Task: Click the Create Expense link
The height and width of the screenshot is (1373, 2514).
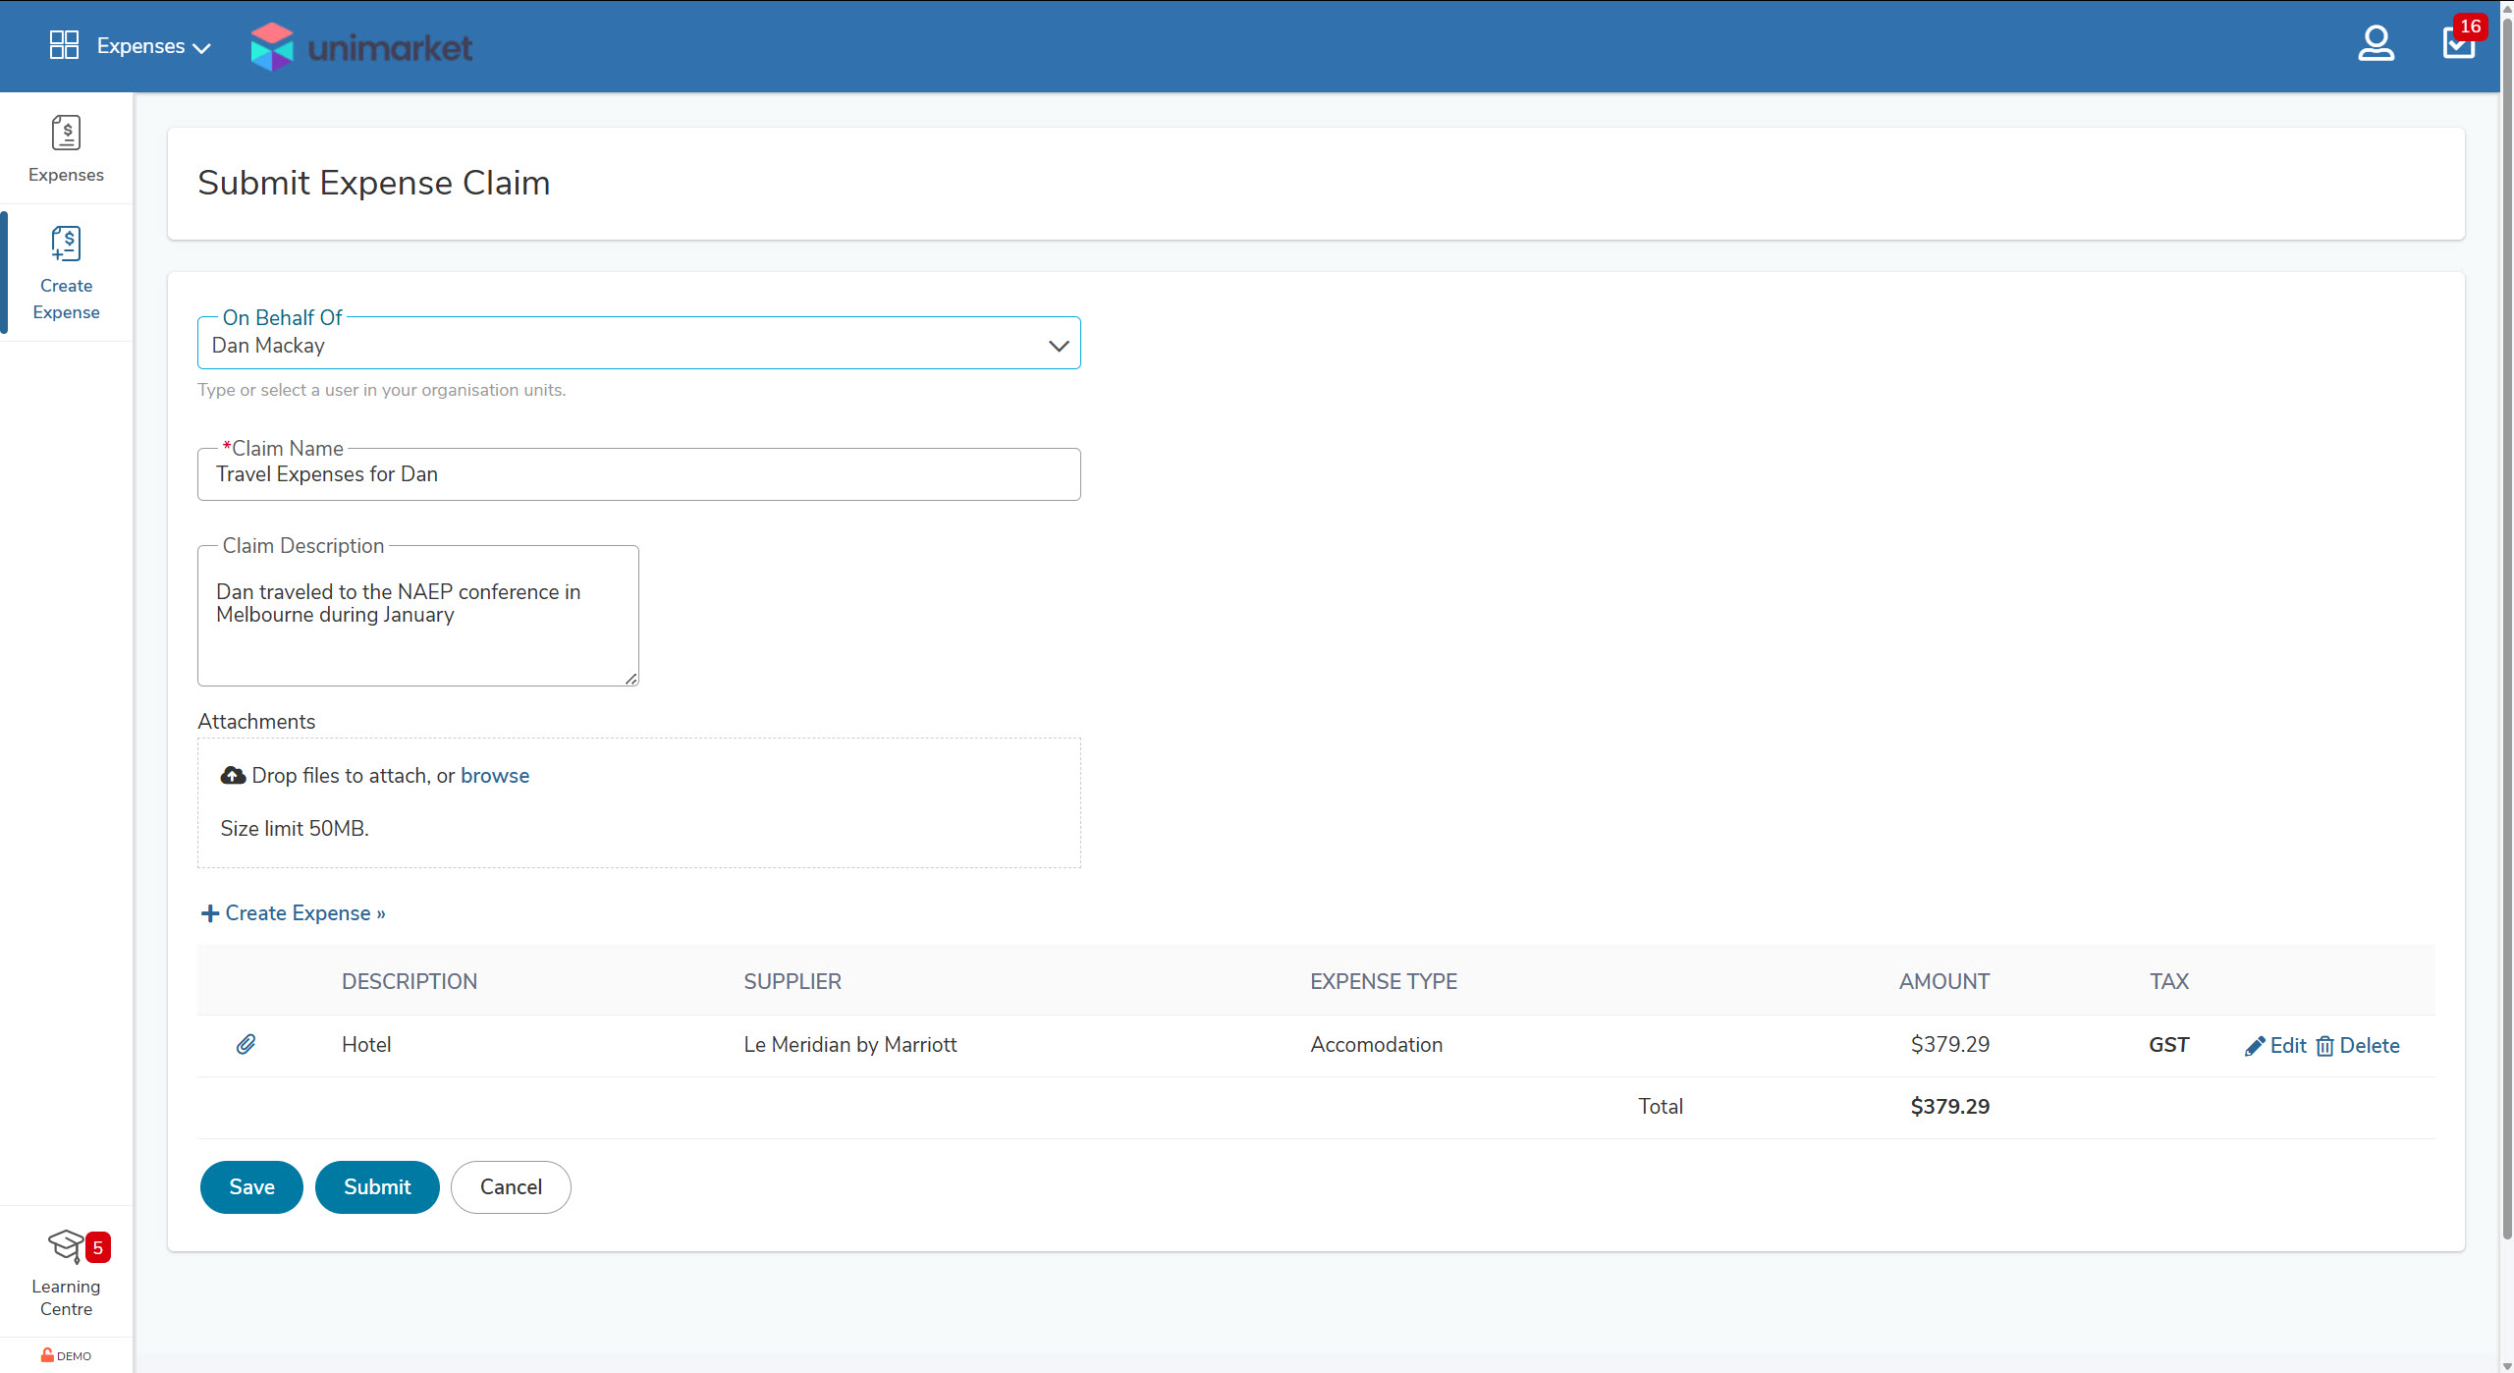Action: tap(294, 913)
